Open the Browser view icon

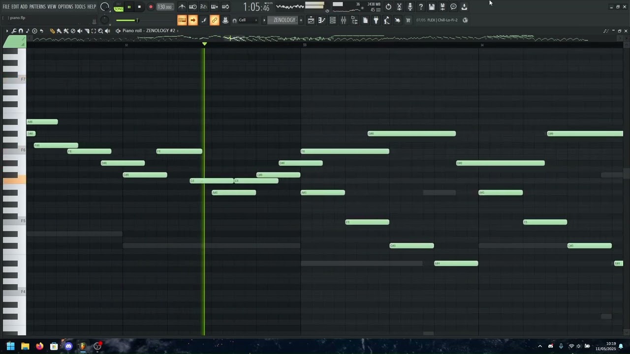tap(354, 20)
